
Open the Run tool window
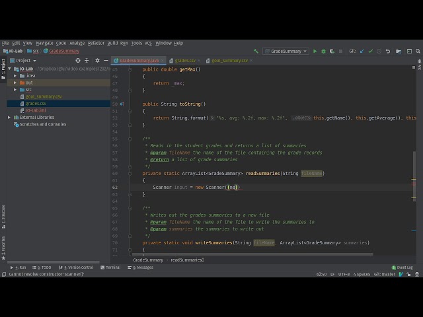tap(18, 267)
